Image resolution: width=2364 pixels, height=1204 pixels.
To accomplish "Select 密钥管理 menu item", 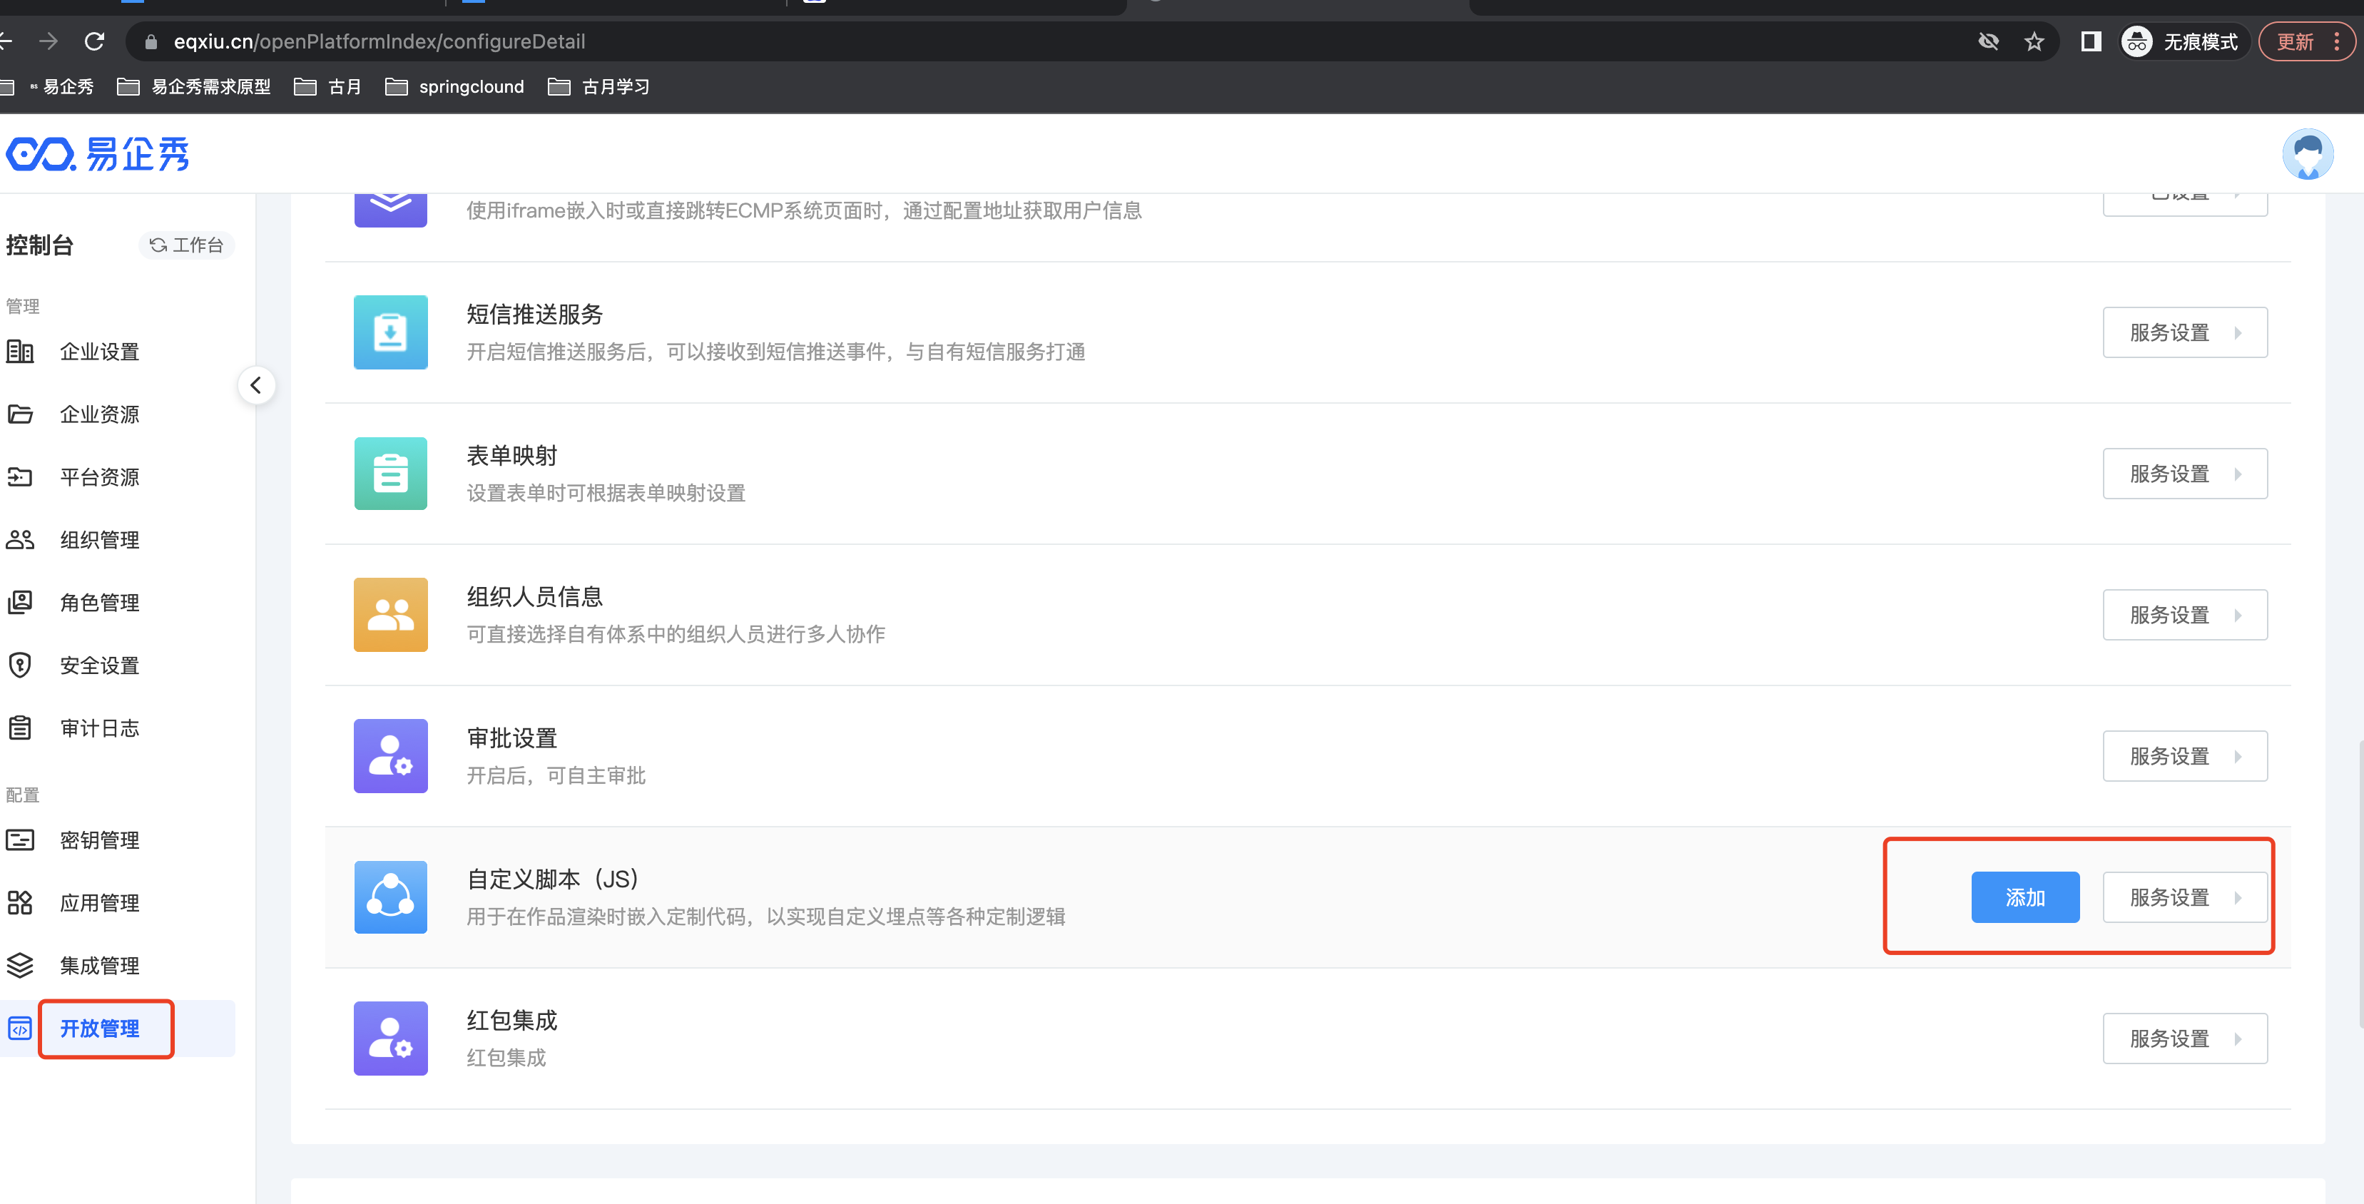I will pos(99,840).
